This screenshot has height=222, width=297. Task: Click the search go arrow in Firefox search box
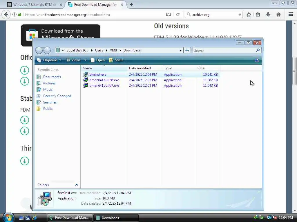pyautogui.click(x=240, y=14)
